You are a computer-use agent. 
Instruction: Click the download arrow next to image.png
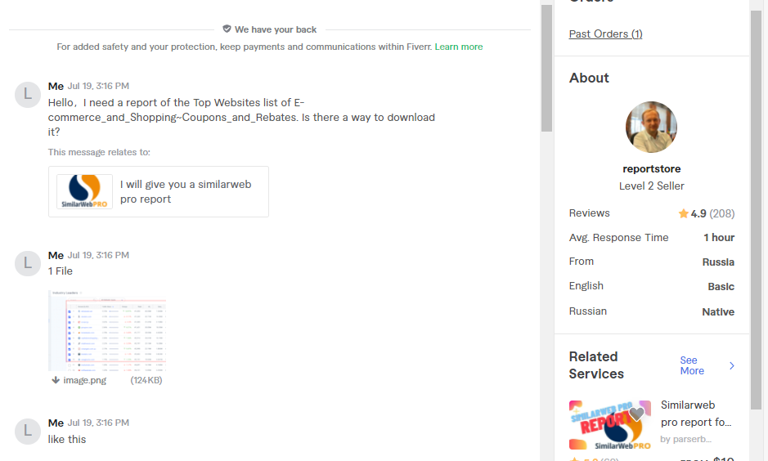(56, 380)
